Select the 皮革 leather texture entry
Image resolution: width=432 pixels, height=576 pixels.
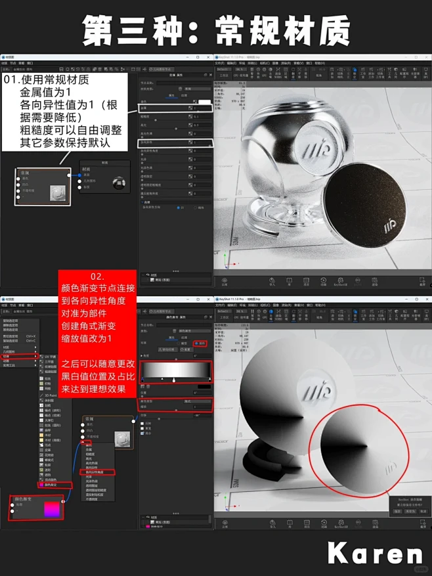(x=46, y=450)
